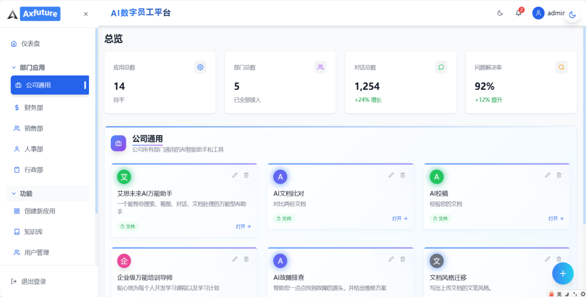Click the settings gear icon in 应用总数 card
586x297 pixels.
coord(200,67)
